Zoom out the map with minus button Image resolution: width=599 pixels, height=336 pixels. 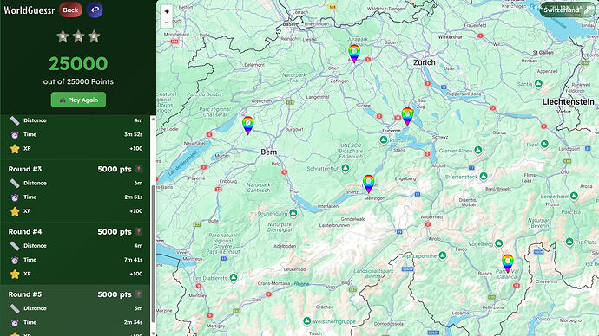[x=167, y=23]
